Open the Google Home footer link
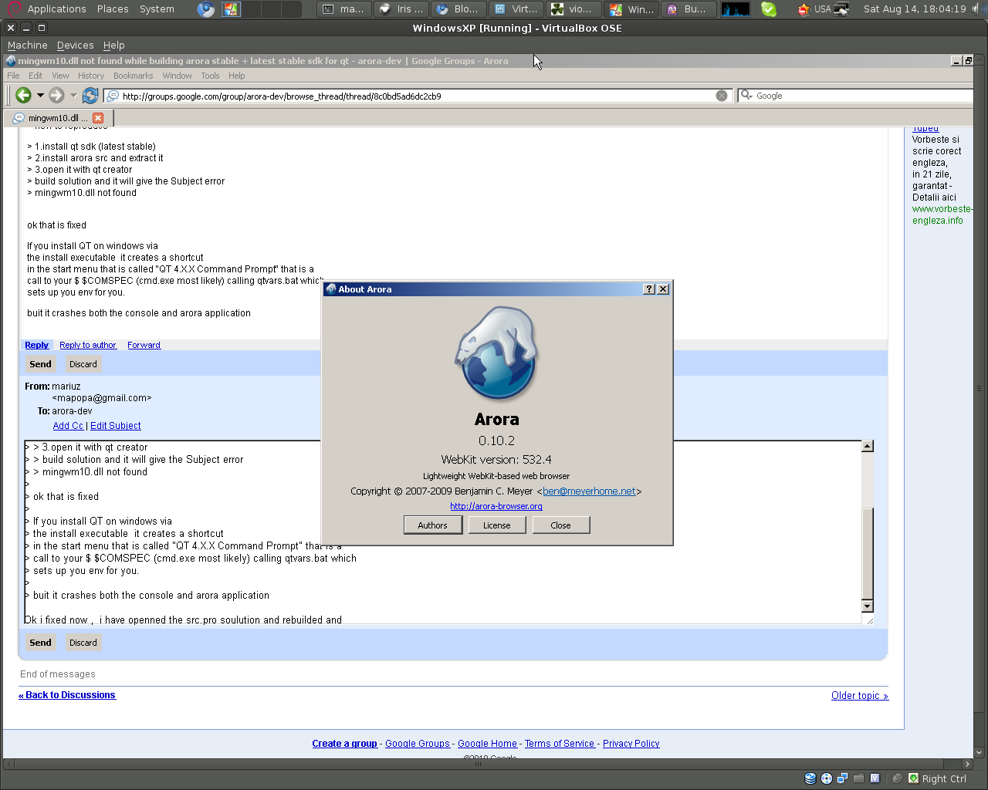The image size is (988, 790). pos(487,744)
